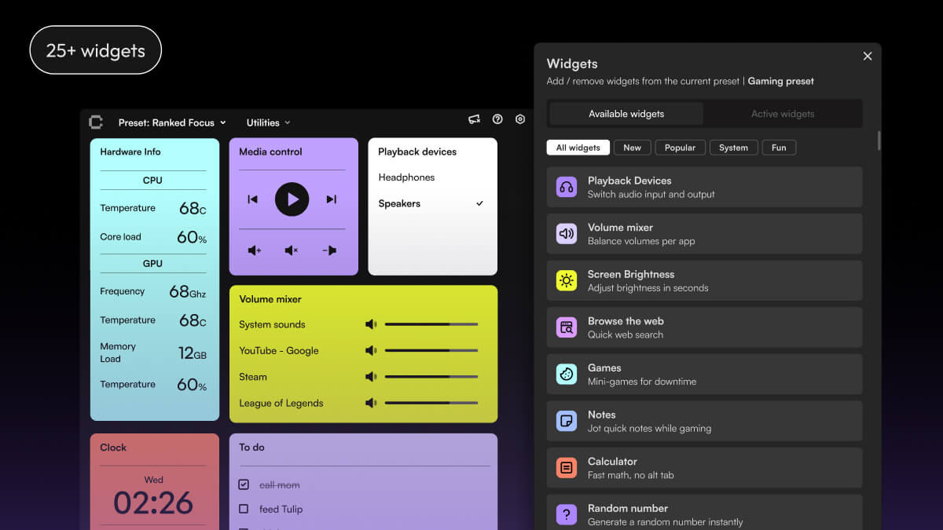The image size is (943, 530).
Task: Click the Widgets panel scrollbar
Action: (x=879, y=141)
